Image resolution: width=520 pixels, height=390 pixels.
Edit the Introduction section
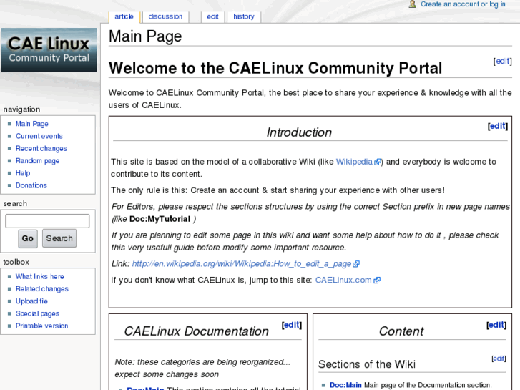[x=498, y=126]
